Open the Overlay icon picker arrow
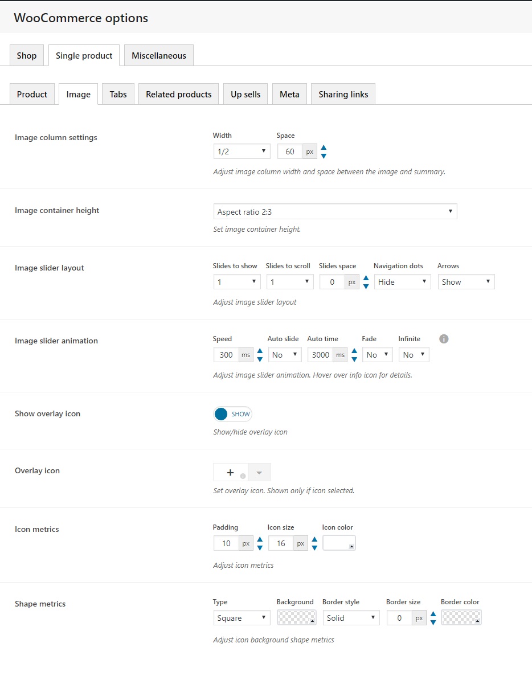This screenshot has width=532, height=680. pyautogui.click(x=259, y=473)
